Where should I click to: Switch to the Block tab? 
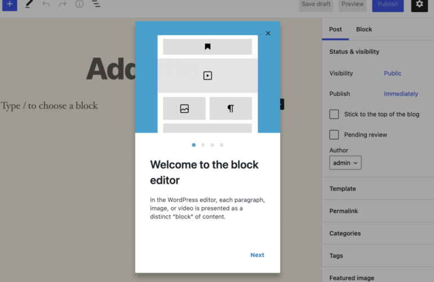pos(364,29)
